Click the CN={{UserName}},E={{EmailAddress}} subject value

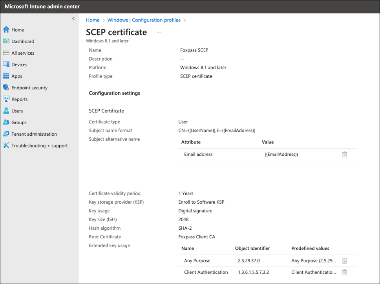tap(217, 131)
